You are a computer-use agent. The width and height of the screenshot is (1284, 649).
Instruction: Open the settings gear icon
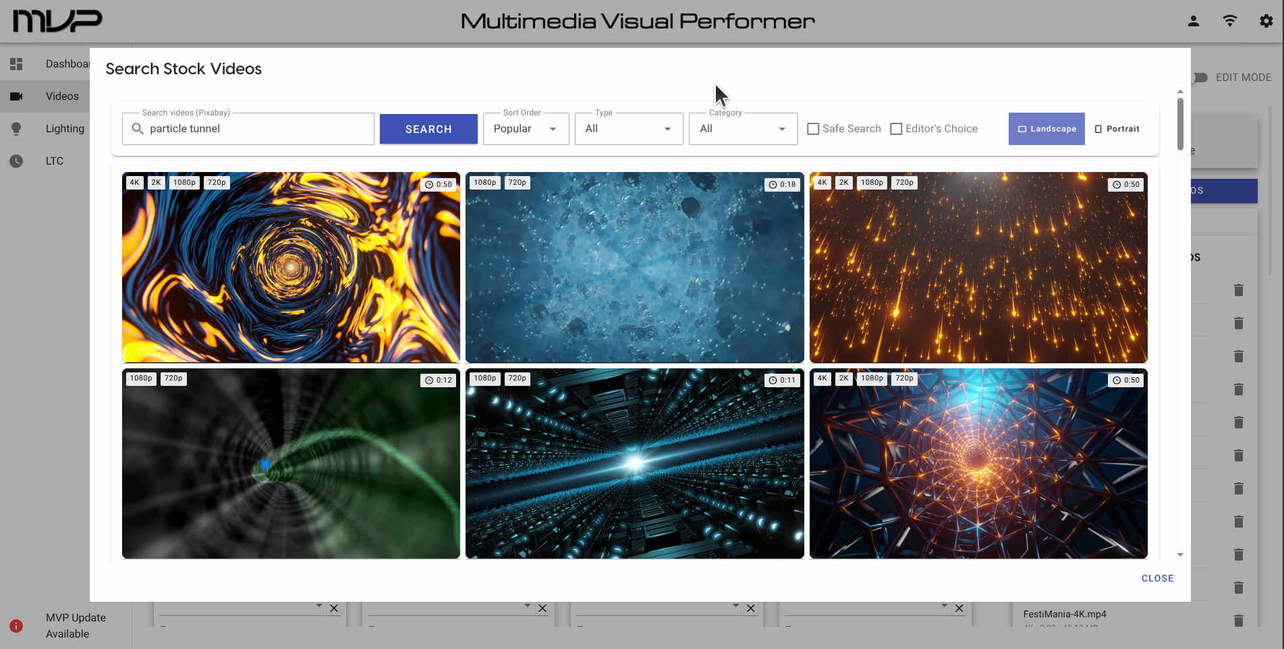tap(1265, 21)
